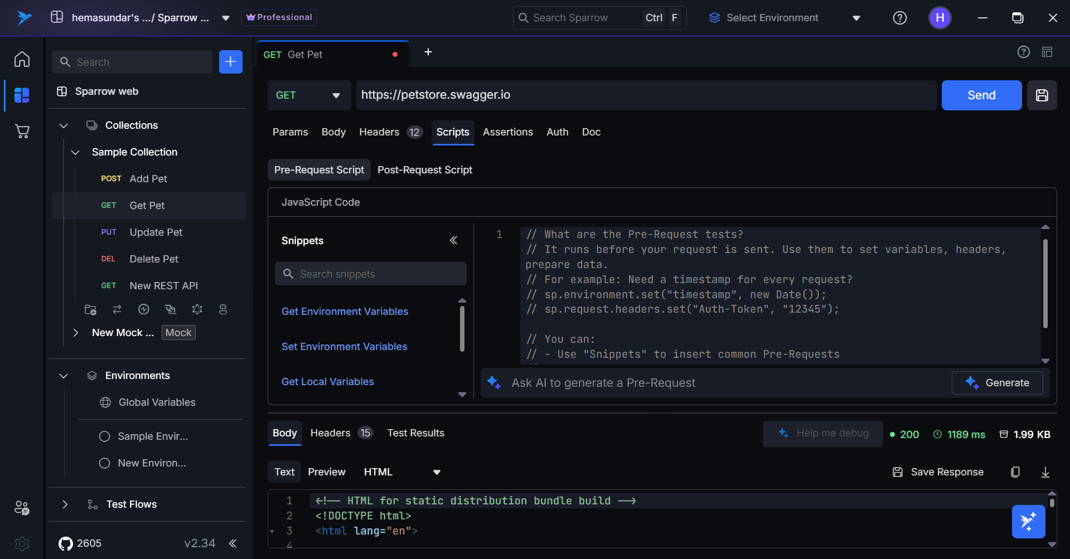Screen dimensions: 1070x559
Task: Download the response with download icon
Action: (1045, 472)
